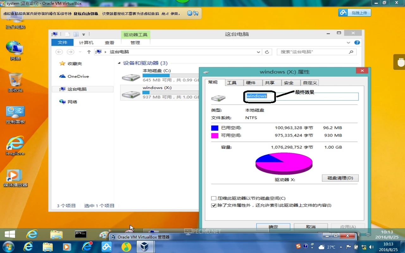The height and width of the screenshot is (253, 405).
Task: Collapse the 设备和驱动器 group
Action: coord(119,63)
